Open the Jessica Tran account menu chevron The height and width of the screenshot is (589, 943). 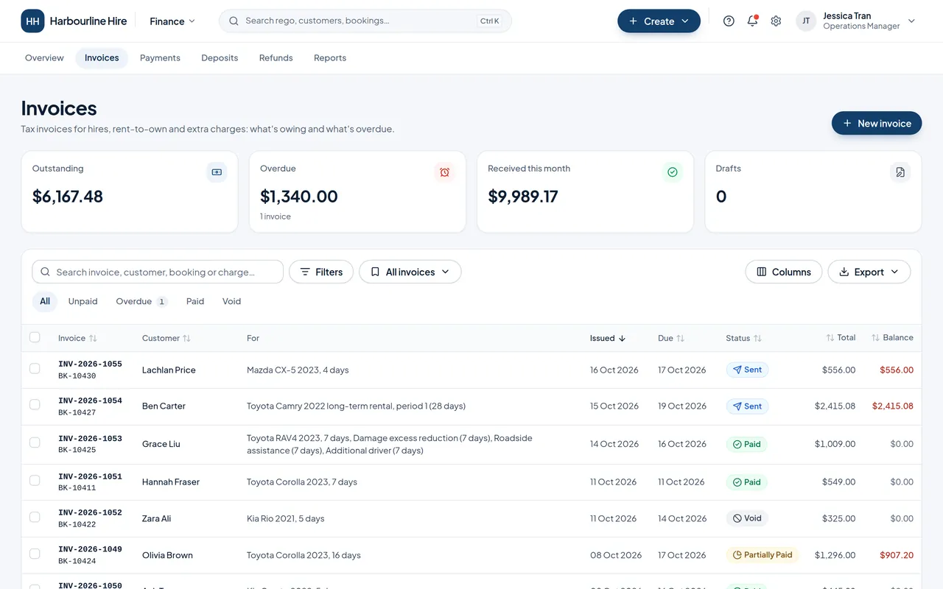(911, 21)
